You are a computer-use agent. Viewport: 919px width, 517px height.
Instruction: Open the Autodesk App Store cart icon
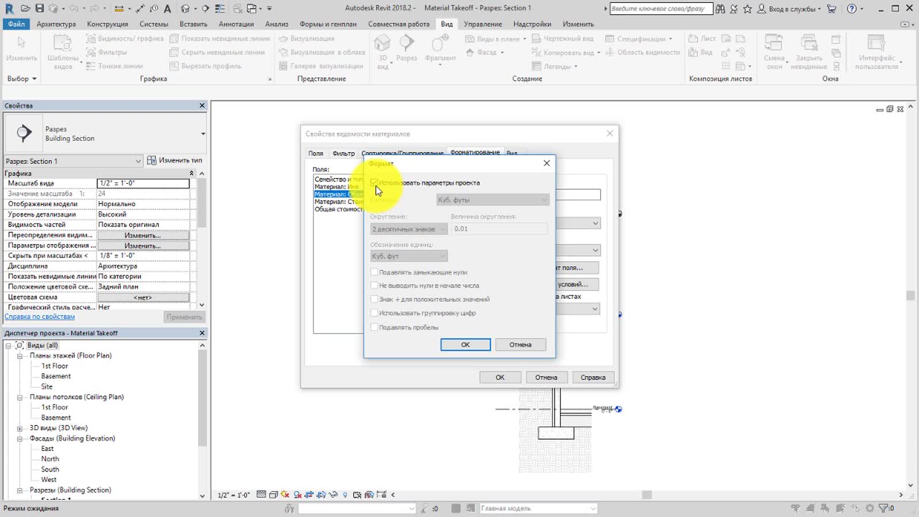[831, 9]
